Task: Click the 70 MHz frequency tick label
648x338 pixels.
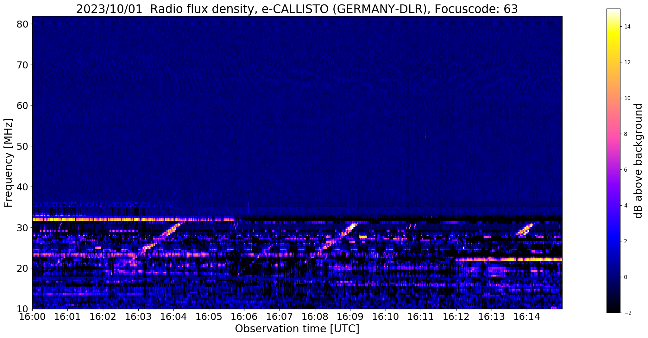Action: point(22,65)
